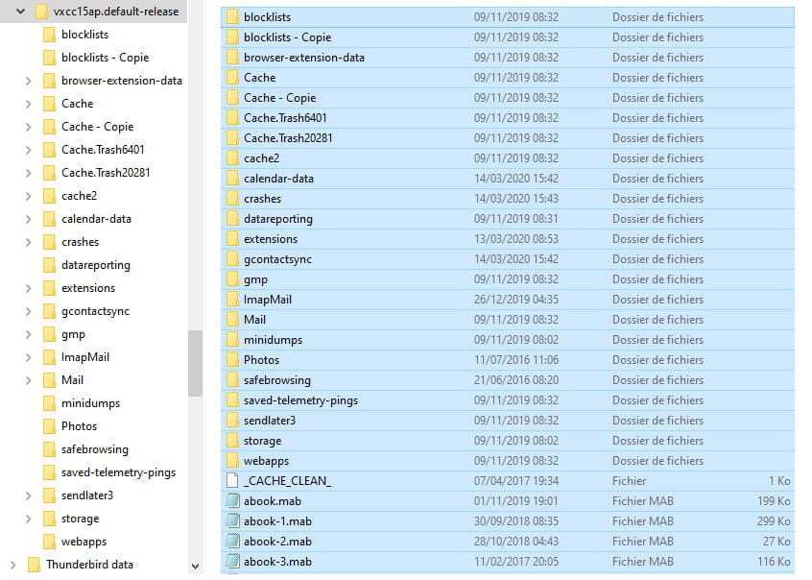Screen dimensions: 812x580
Task: Select the extensions row in file list
Action: tap(508, 239)
